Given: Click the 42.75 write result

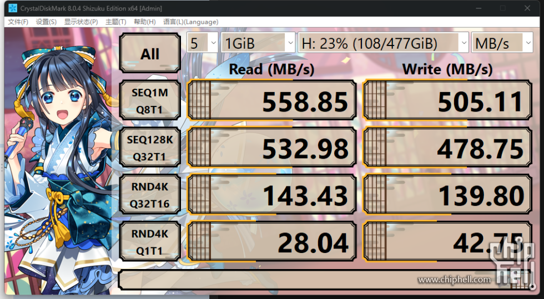Looking at the screenshot, I should pos(447,242).
